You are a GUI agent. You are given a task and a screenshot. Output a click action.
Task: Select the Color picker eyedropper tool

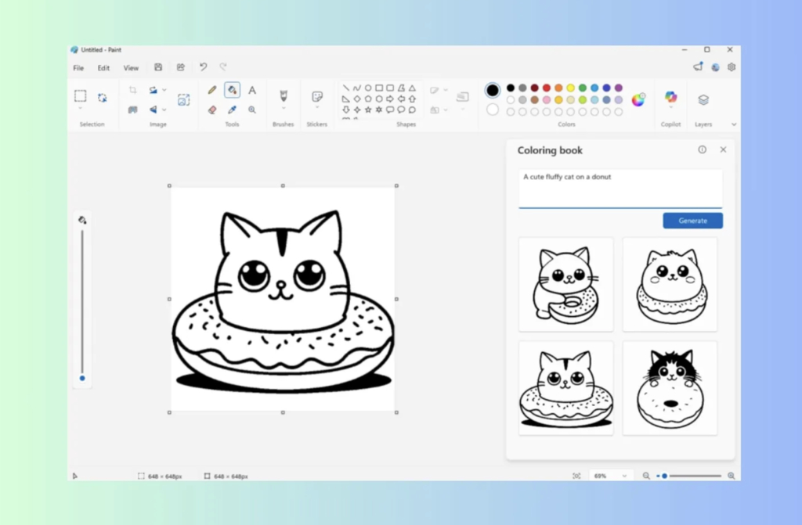tap(232, 110)
